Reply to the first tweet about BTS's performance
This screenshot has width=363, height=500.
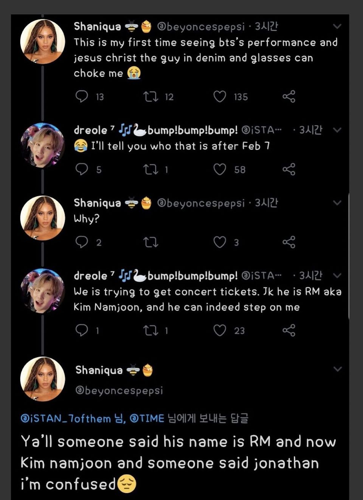(x=82, y=96)
